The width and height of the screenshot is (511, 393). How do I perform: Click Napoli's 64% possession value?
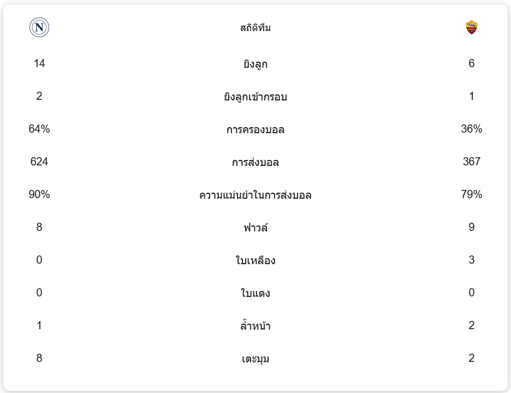pos(39,129)
